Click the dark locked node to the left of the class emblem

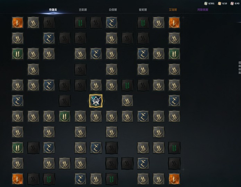click(64, 101)
